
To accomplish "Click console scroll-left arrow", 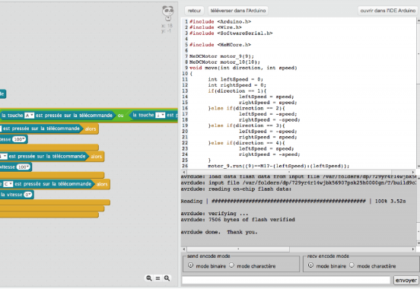I will (x=184, y=249).
